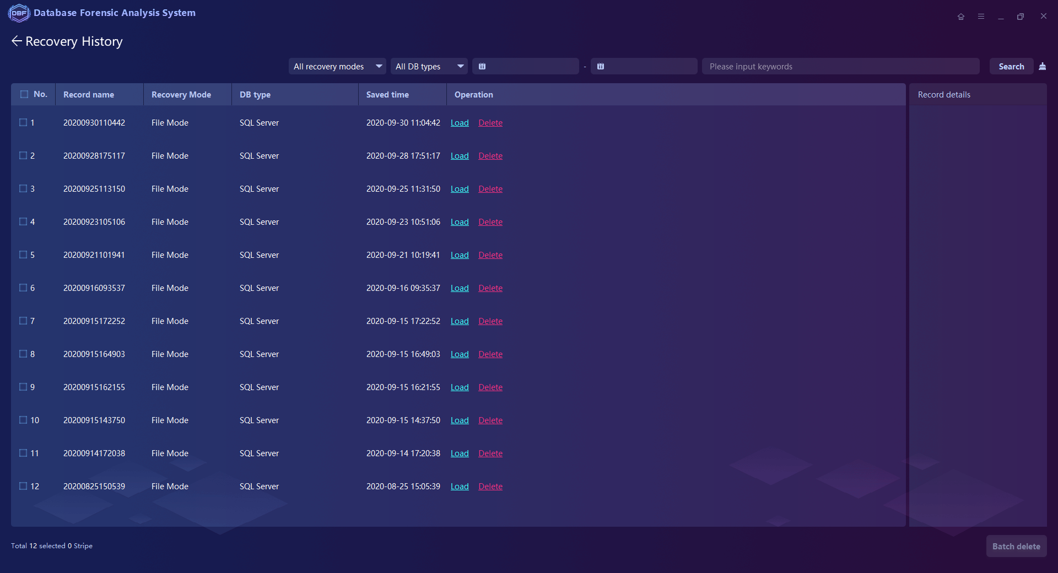Open the All DB types dropdown
The height and width of the screenshot is (573, 1058).
point(429,67)
